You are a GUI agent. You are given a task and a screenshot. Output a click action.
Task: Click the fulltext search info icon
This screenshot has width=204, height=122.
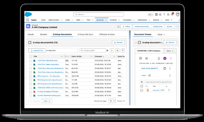tap(107, 50)
